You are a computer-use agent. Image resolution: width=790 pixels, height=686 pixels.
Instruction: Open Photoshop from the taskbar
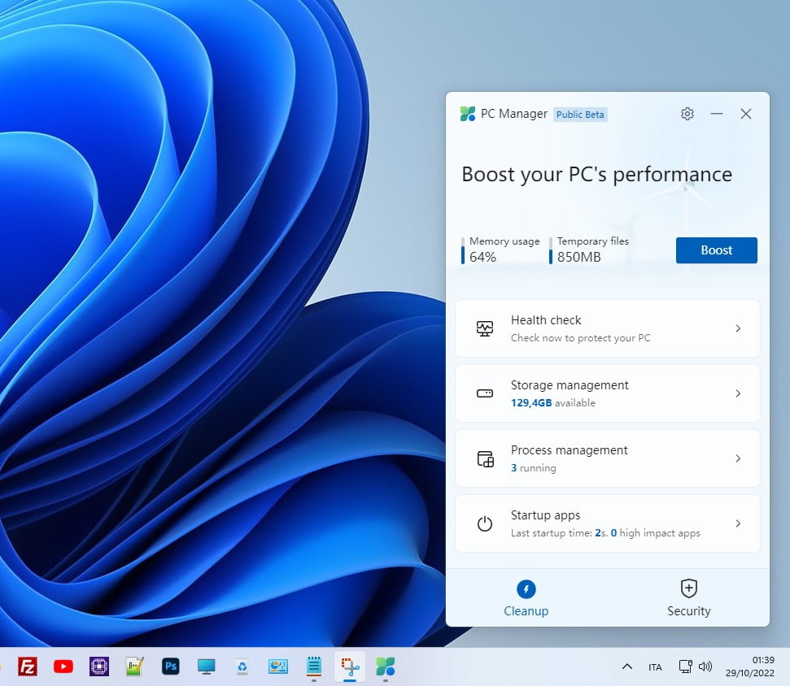click(171, 666)
